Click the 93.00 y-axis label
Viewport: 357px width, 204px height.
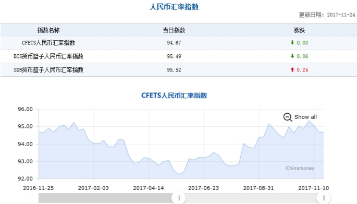click(25, 161)
